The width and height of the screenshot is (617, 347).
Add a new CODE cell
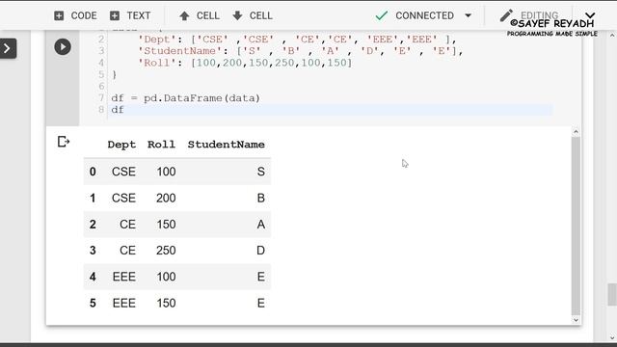click(x=75, y=15)
